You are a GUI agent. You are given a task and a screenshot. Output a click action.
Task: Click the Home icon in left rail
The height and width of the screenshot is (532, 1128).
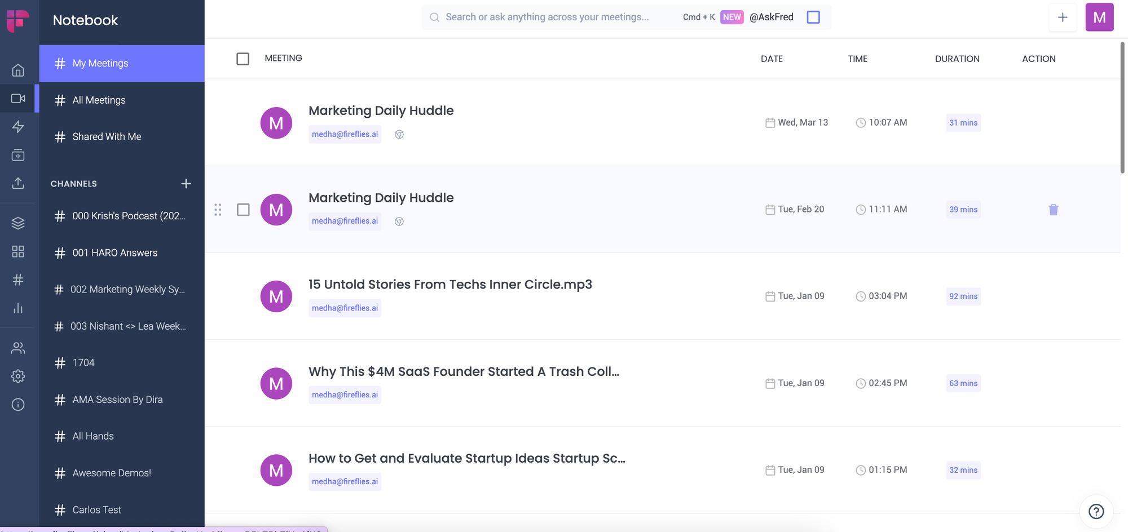click(18, 70)
